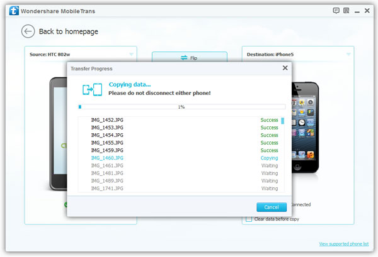Cancel the data transfer
This screenshot has width=378, height=257.
click(272, 207)
